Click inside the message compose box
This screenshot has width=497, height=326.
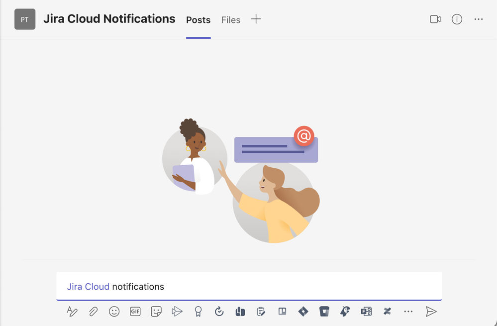(249, 286)
